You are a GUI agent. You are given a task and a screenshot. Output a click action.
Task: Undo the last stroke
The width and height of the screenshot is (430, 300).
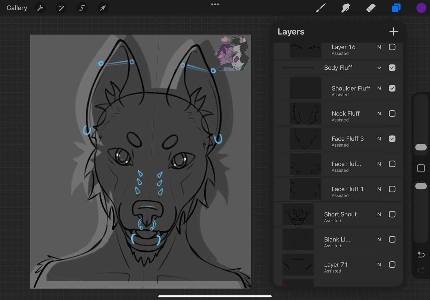(421, 254)
